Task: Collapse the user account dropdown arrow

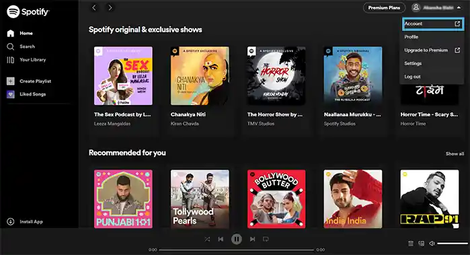Action: pyautogui.click(x=459, y=8)
